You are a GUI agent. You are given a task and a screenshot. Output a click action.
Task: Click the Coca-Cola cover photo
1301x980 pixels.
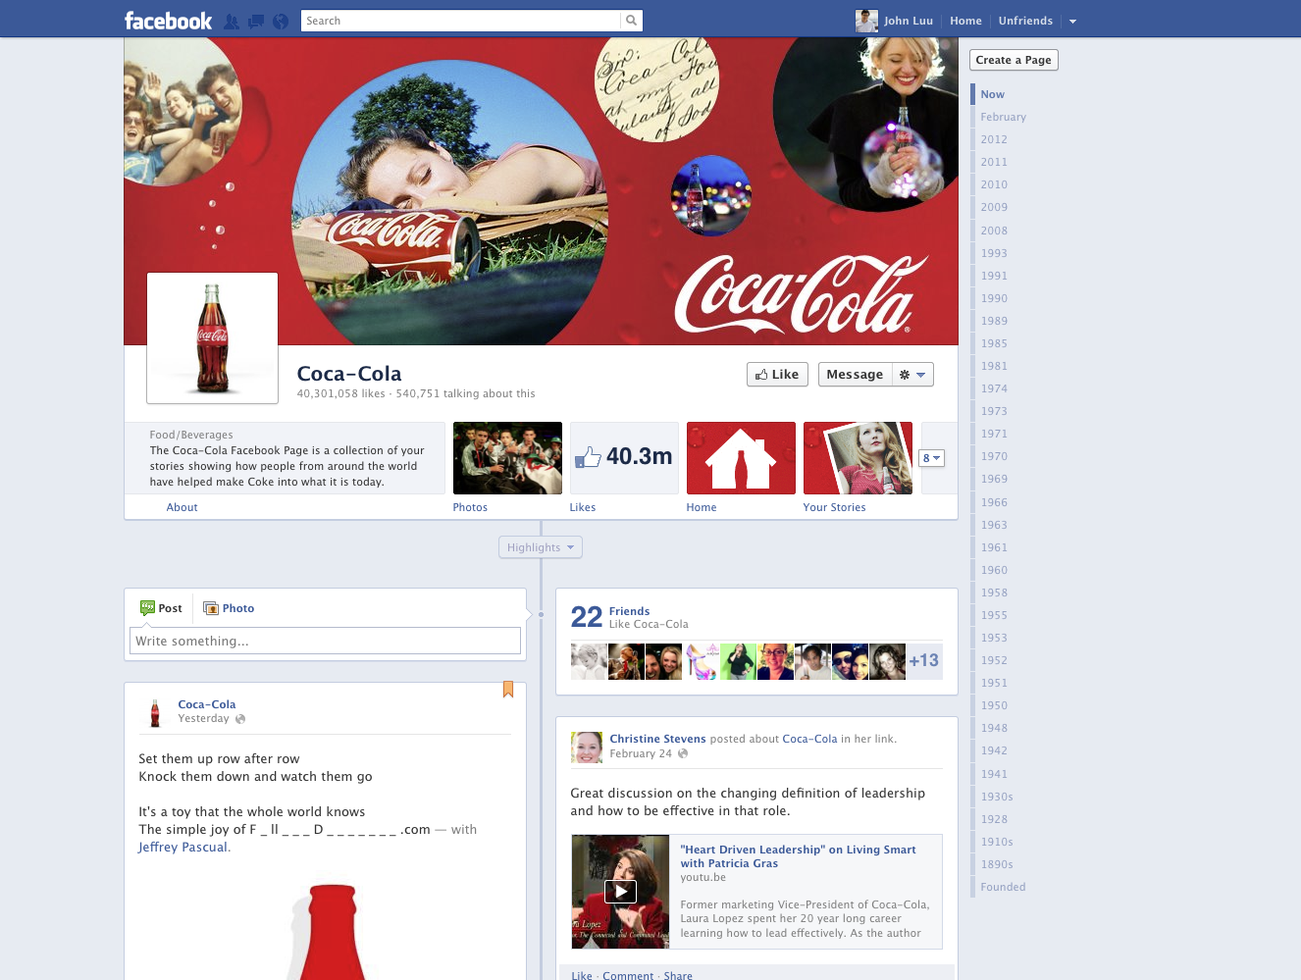pyautogui.click(x=541, y=191)
